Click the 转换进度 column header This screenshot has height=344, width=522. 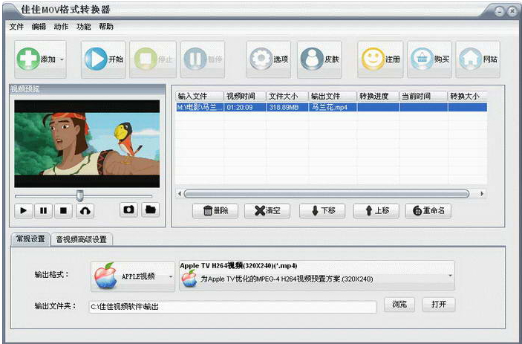pos(378,97)
